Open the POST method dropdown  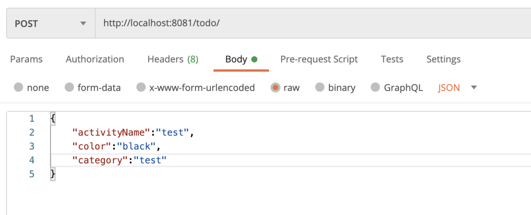(50, 23)
